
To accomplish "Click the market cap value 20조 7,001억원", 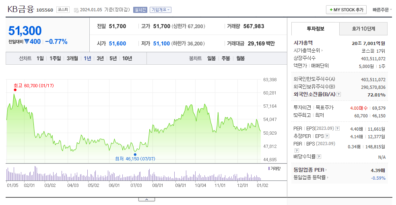I will (369, 43).
